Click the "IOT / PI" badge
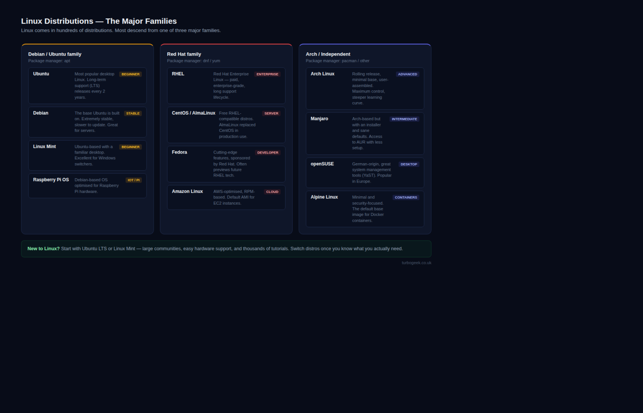The image size is (643, 413). (x=134, y=180)
